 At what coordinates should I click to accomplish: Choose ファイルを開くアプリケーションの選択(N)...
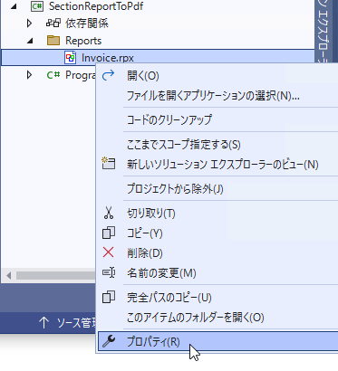point(213,96)
